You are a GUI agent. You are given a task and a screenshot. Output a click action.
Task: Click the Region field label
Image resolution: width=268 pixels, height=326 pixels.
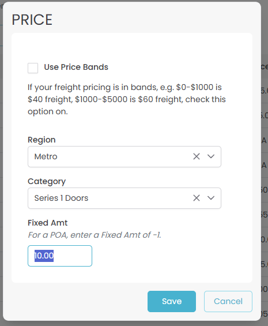pyautogui.click(x=41, y=140)
